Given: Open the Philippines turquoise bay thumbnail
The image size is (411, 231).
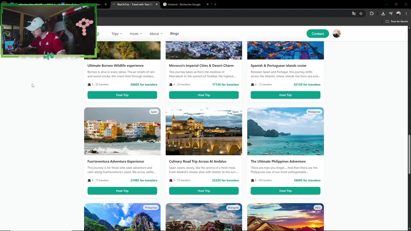Looking at the screenshot, I should click(285, 131).
